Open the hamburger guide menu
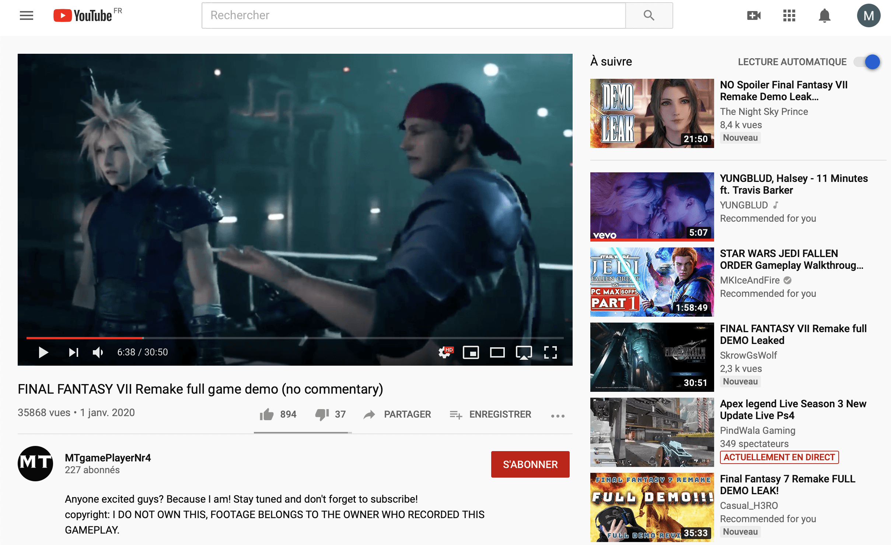This screenshot has height=545, width=891. tap(27, 15)
